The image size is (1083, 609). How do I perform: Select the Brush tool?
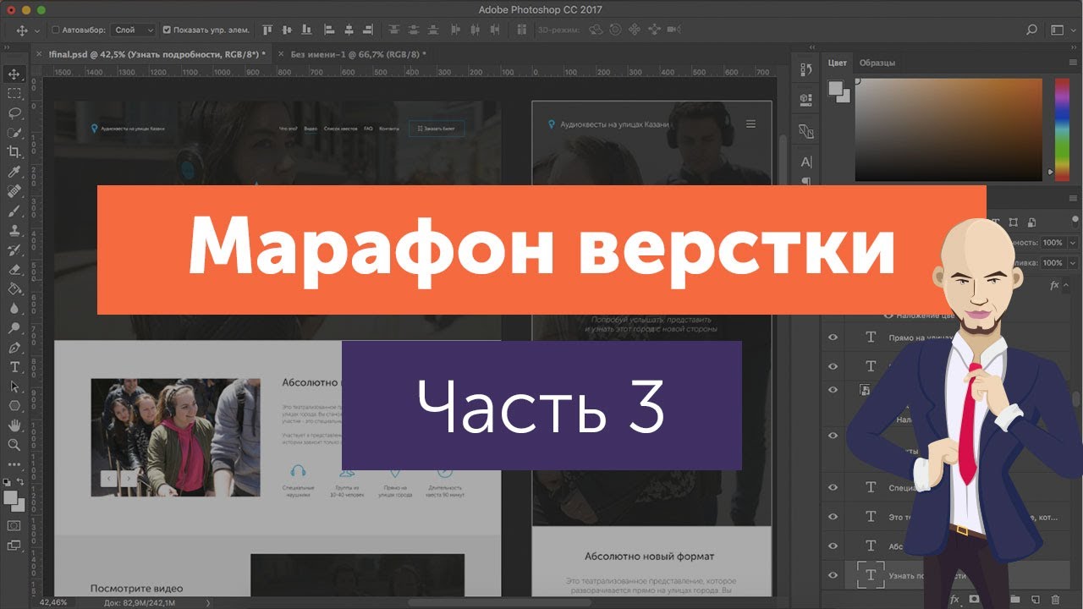point(14,211)
